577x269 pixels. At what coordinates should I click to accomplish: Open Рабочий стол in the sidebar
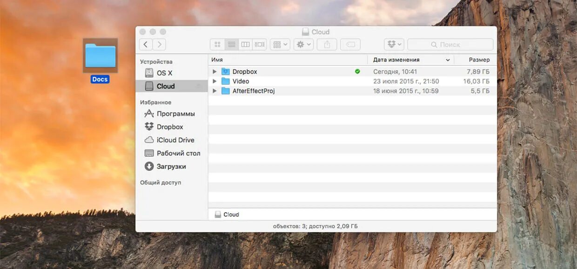pos(172,153)
